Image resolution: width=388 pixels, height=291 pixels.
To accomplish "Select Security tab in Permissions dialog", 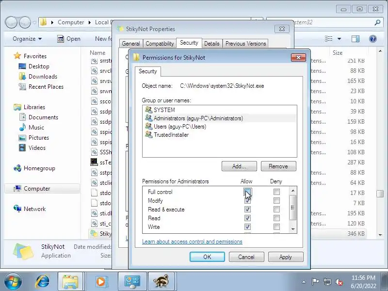I will (x=148, y=71).
